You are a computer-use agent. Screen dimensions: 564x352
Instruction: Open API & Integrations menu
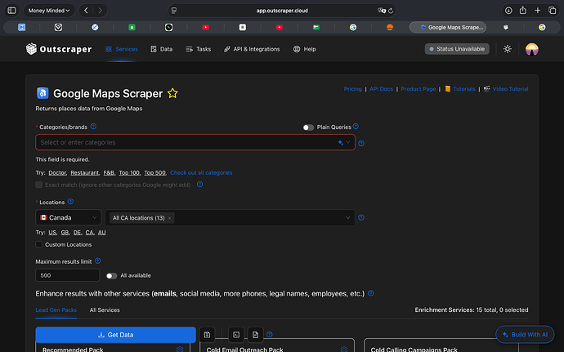252,49
